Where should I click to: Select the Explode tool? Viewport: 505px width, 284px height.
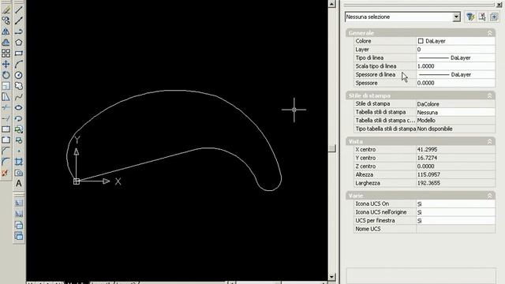click(6, 173)
